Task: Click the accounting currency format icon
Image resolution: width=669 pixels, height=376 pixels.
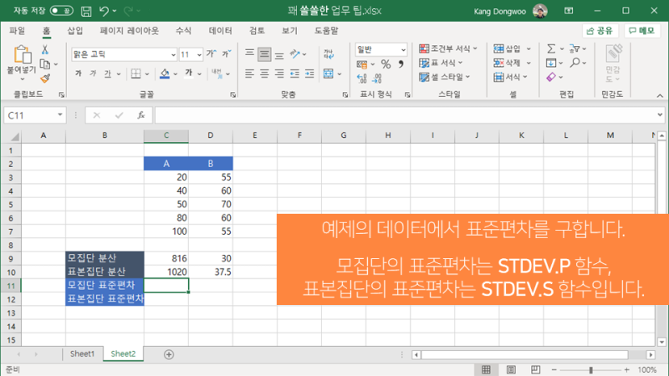Action: point(362,64)
